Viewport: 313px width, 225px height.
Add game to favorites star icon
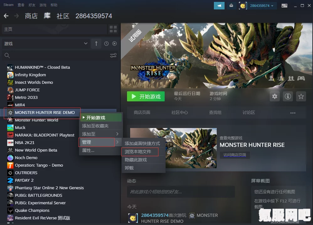(x=301, y=96)
